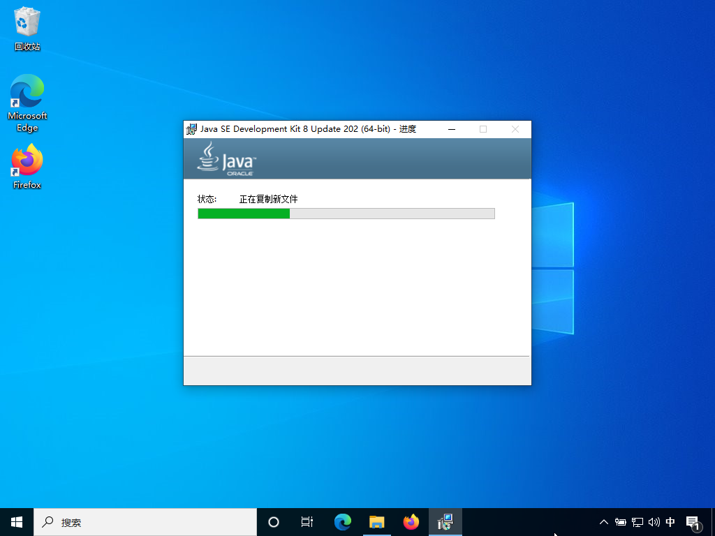Minimize the Java SE installer window
The height and width of the screenshot is (536, 715).
452,129
